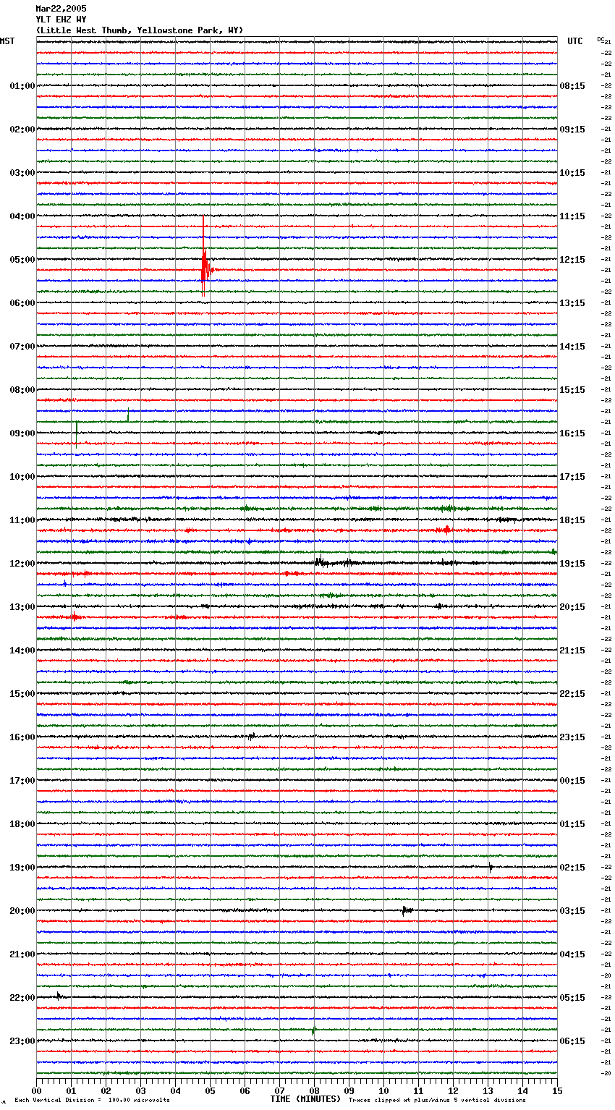
Task: Click the 23:15 UTC time label
Action: [x=572, y=737]
